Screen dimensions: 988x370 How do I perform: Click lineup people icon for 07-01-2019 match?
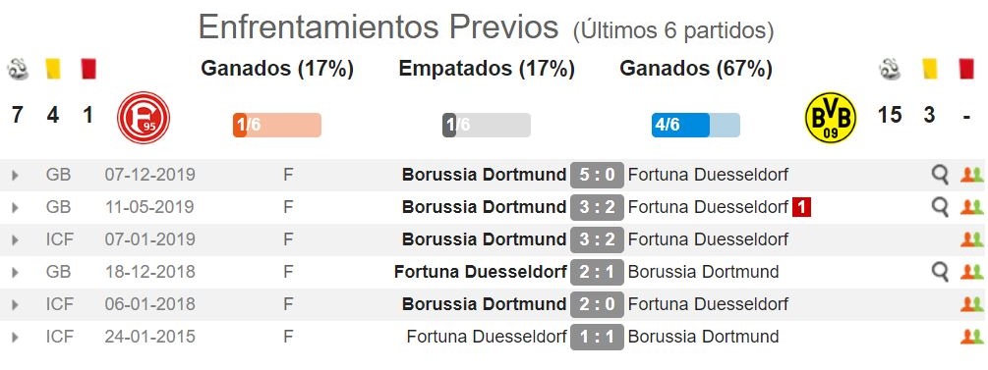coord(971,239)
